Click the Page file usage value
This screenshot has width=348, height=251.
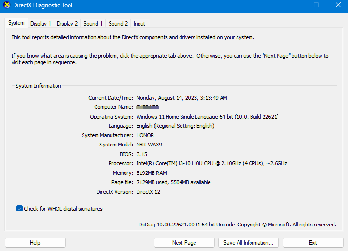click(173, 183)
